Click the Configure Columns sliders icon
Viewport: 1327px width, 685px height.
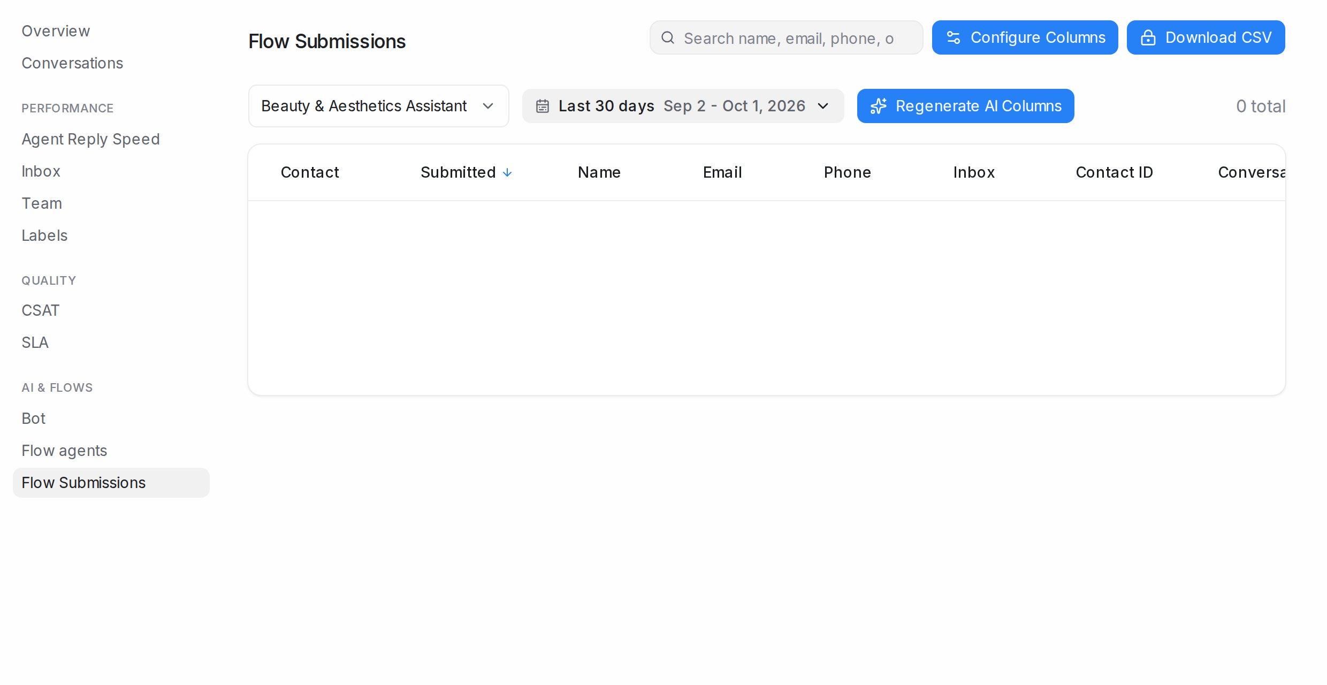click(954, 37)
